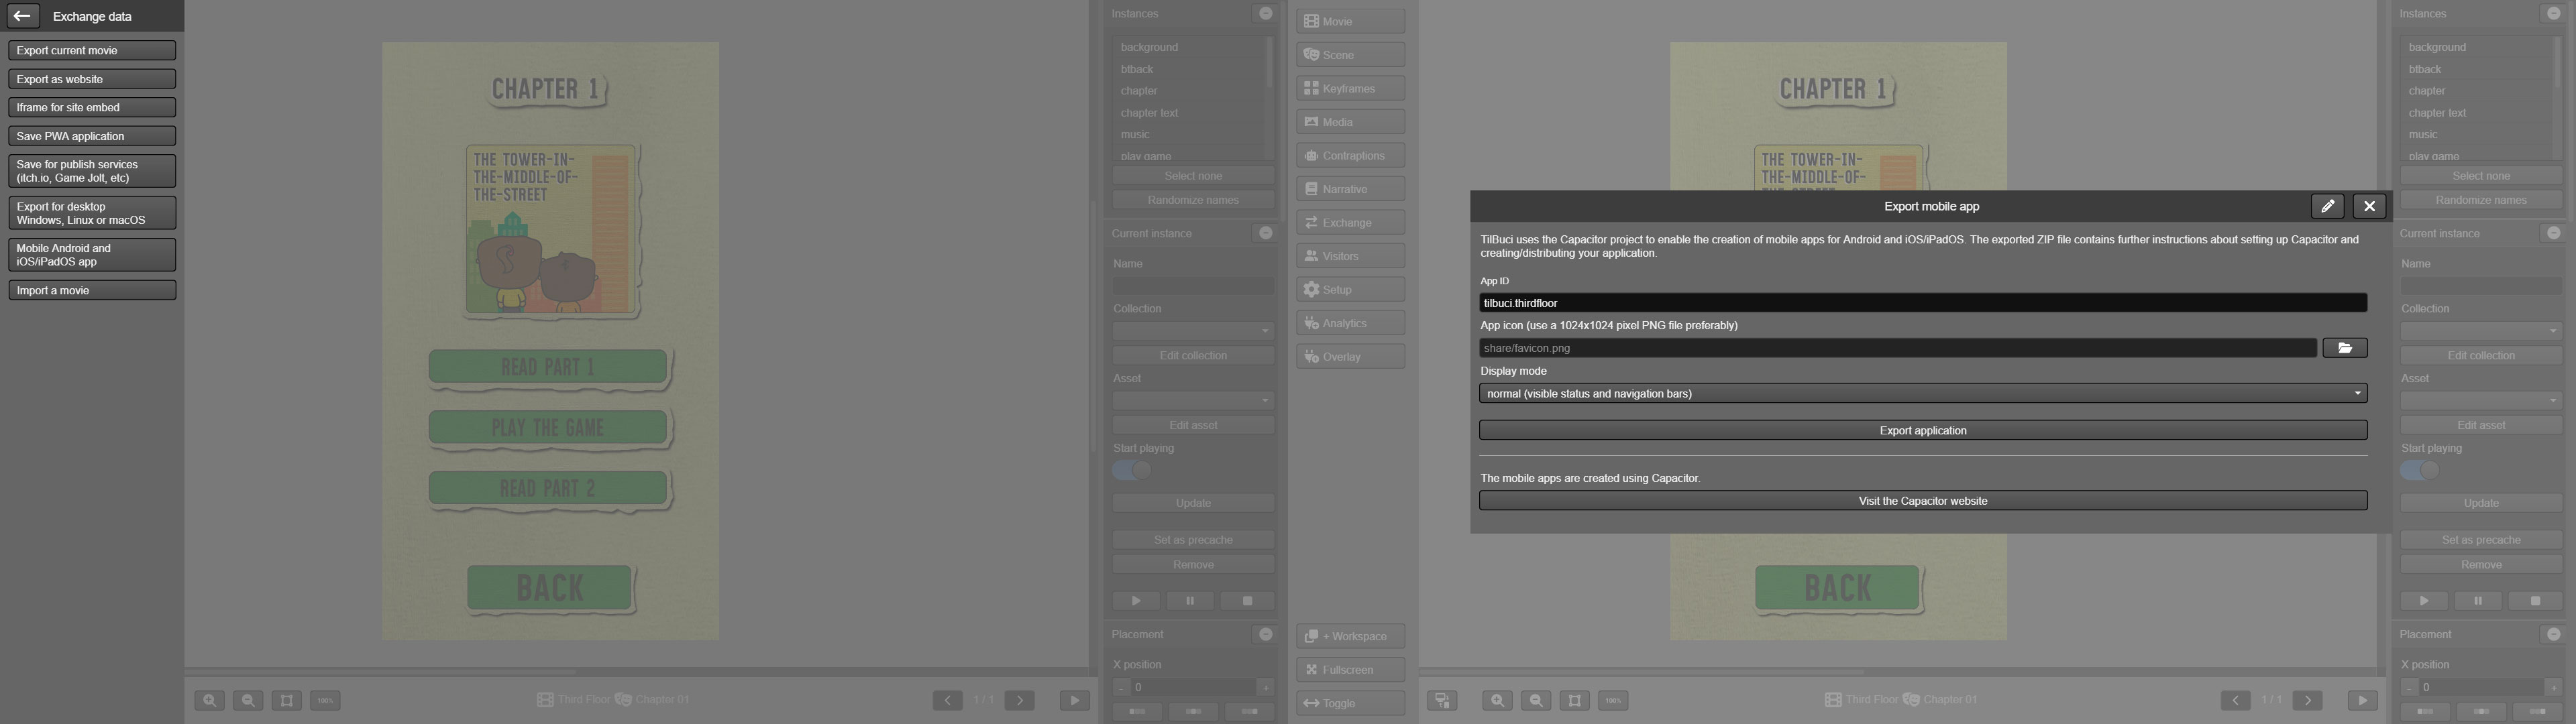
Task: Select Export as website menu entry
Action: [x=91, y=79]
